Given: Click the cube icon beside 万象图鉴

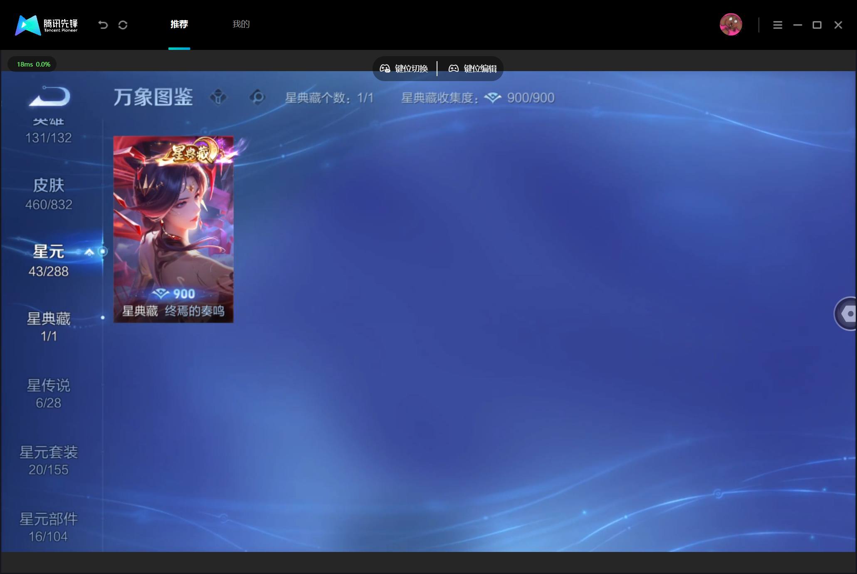Looking at the screenshot, I should (x=218, y=97).
